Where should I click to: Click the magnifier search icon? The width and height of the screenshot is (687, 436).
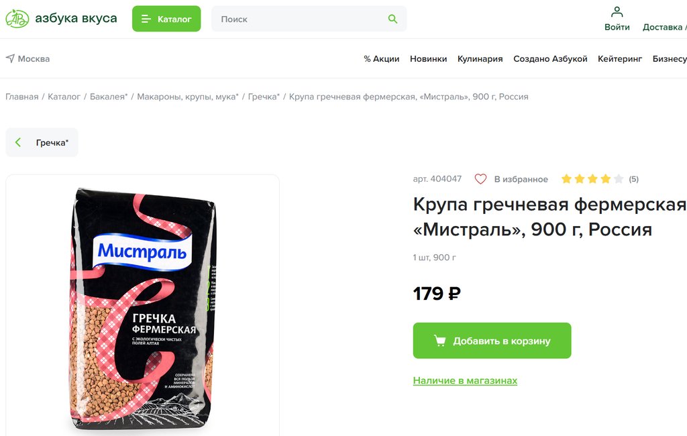pos(392,19)
